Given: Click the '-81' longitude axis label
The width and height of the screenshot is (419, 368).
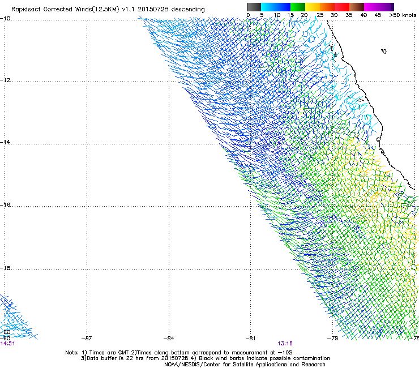Looking at the screenshot, I should (250, 339).
